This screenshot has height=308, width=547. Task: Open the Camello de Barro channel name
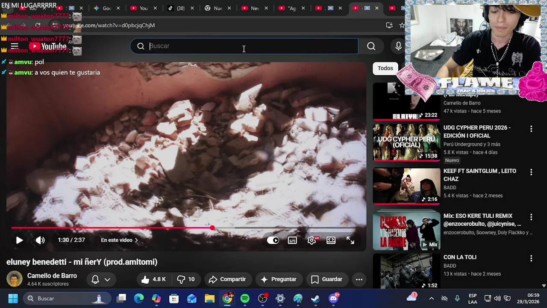click(52, 276)
